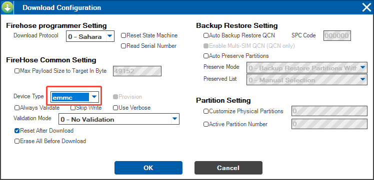This screenshot has height=180, width=374.
Task: Enable Customize Physical Partitions checkbox
Action: [206, 111]
